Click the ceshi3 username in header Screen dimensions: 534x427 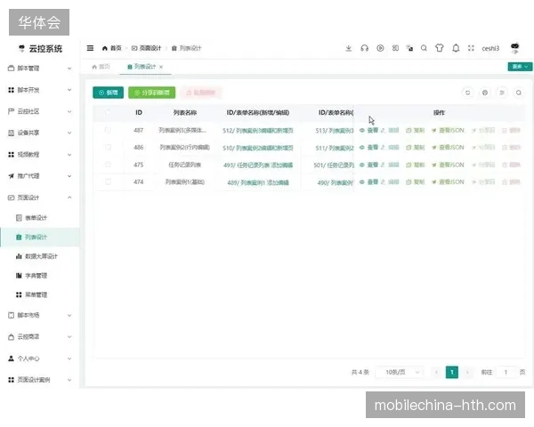(x=490, y=48)
